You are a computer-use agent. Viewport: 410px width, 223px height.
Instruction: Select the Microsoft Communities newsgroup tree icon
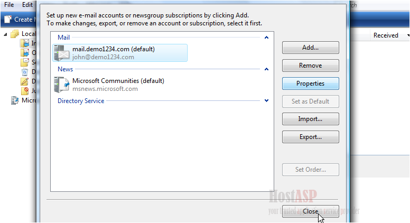pyautogui.click(x=15, y=100)
